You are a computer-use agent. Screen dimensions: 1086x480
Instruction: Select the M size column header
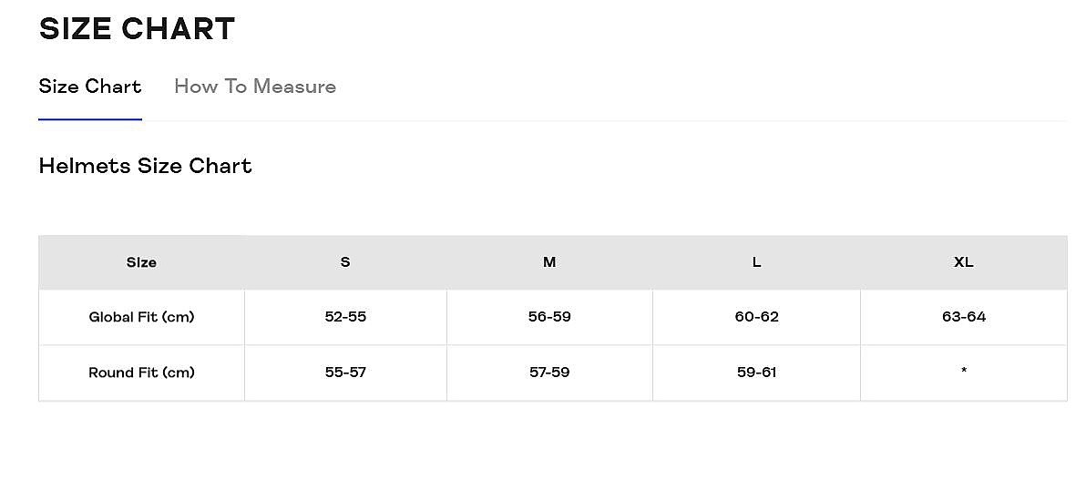(549, 262)
